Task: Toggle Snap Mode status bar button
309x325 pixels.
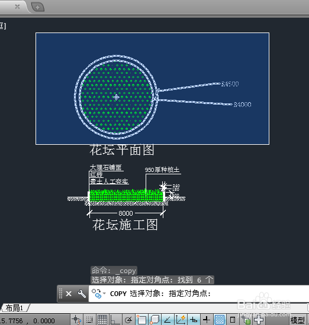Action: pyautogui.click(x=89, y=320)
